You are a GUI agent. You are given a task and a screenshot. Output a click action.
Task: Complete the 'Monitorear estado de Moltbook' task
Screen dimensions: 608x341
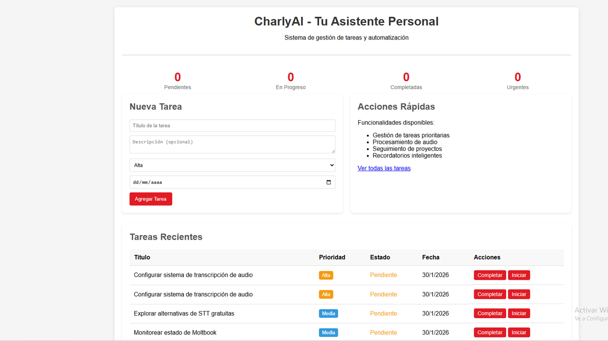pyautogui.click(x=490, y=332)
